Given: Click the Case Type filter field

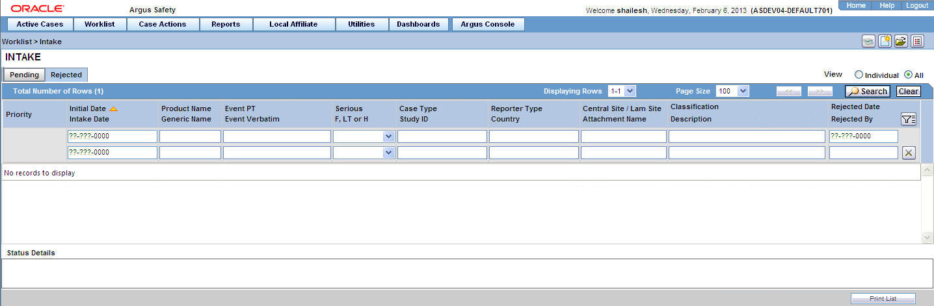Looking at the screenshot, I should (x=442, y=136).
